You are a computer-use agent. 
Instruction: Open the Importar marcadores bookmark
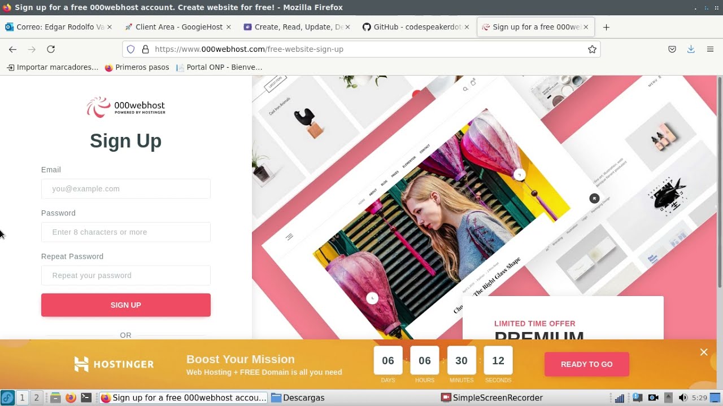pos(53,67)
